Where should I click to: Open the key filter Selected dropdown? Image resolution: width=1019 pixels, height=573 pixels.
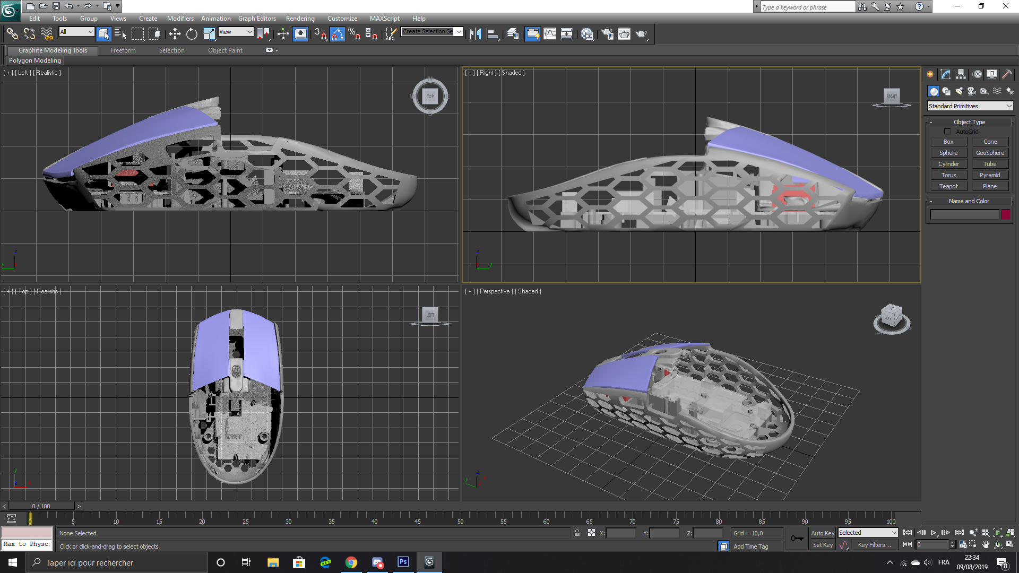[868, 533]
